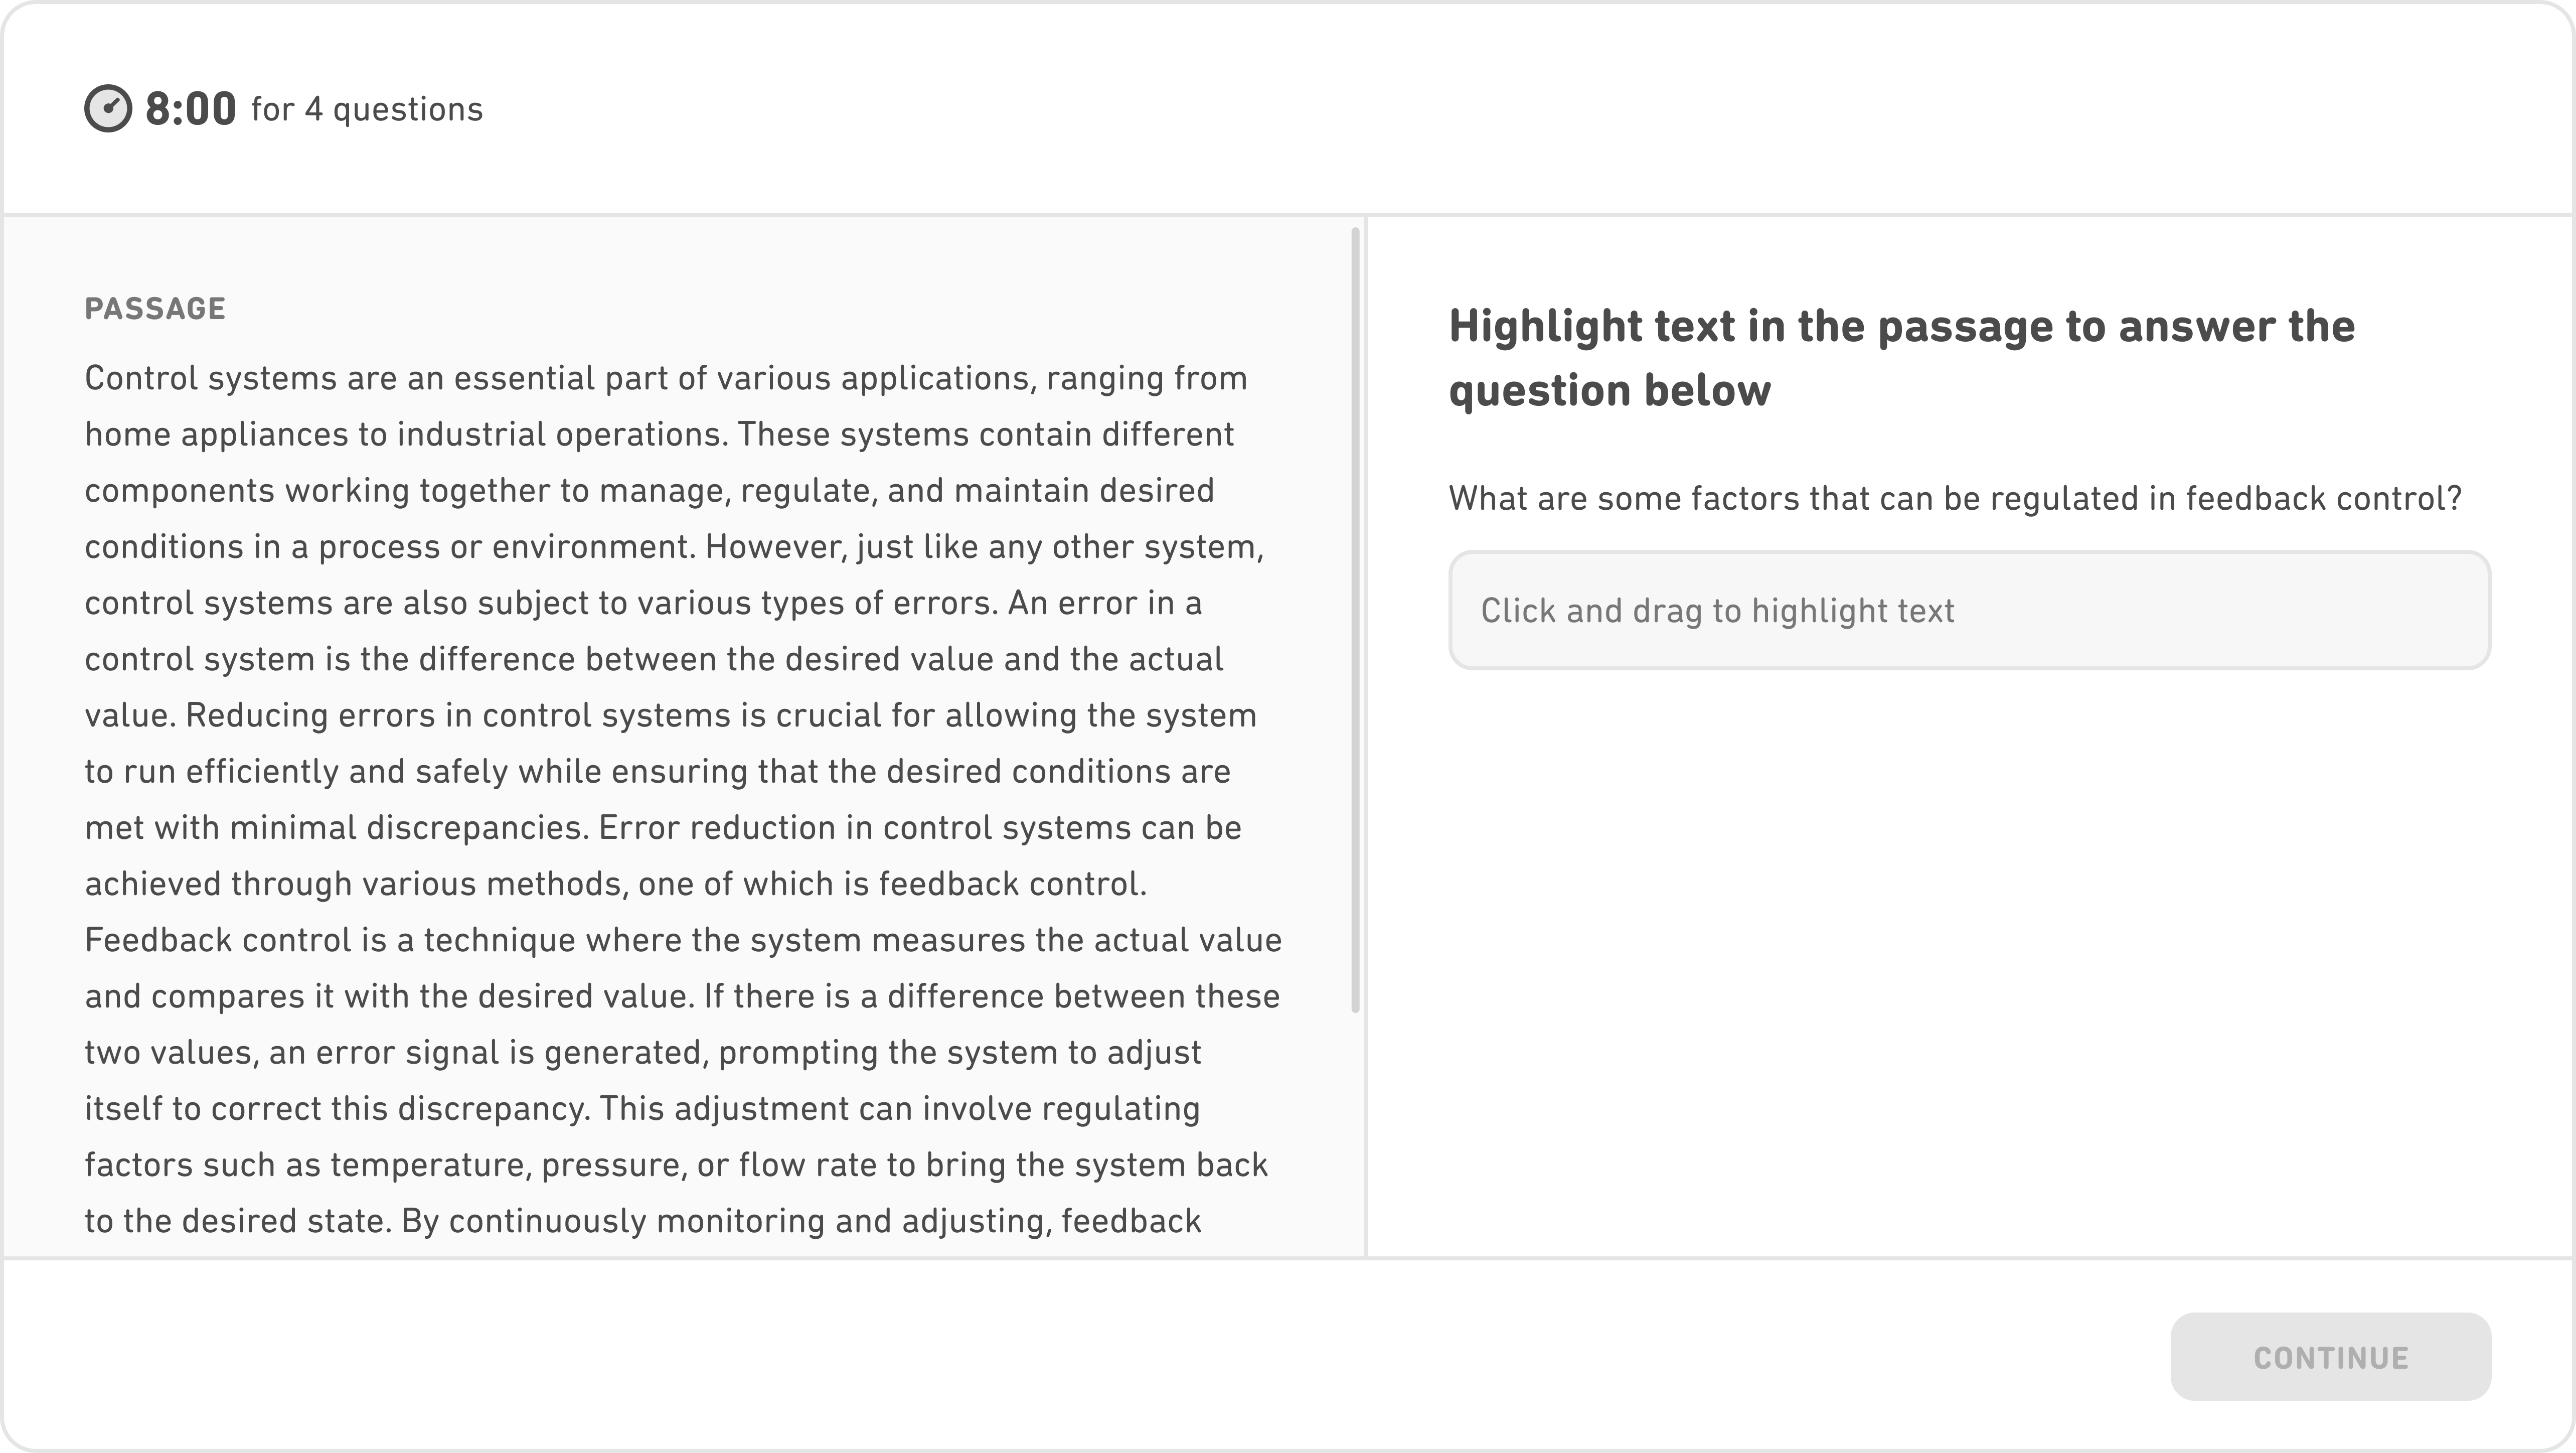Click the question text about feedback control
2576x1453 pixels.
[1955, 497]
